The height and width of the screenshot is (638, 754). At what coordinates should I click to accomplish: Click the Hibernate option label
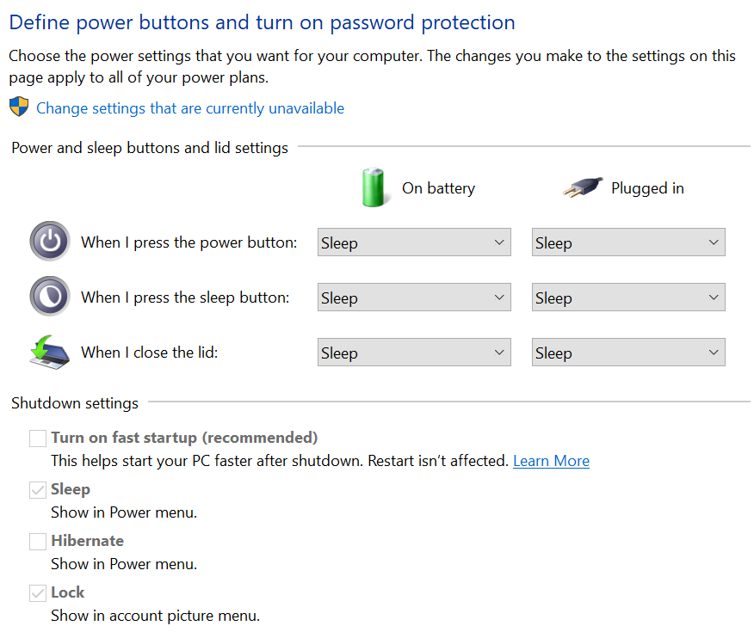tap(87, 541)
